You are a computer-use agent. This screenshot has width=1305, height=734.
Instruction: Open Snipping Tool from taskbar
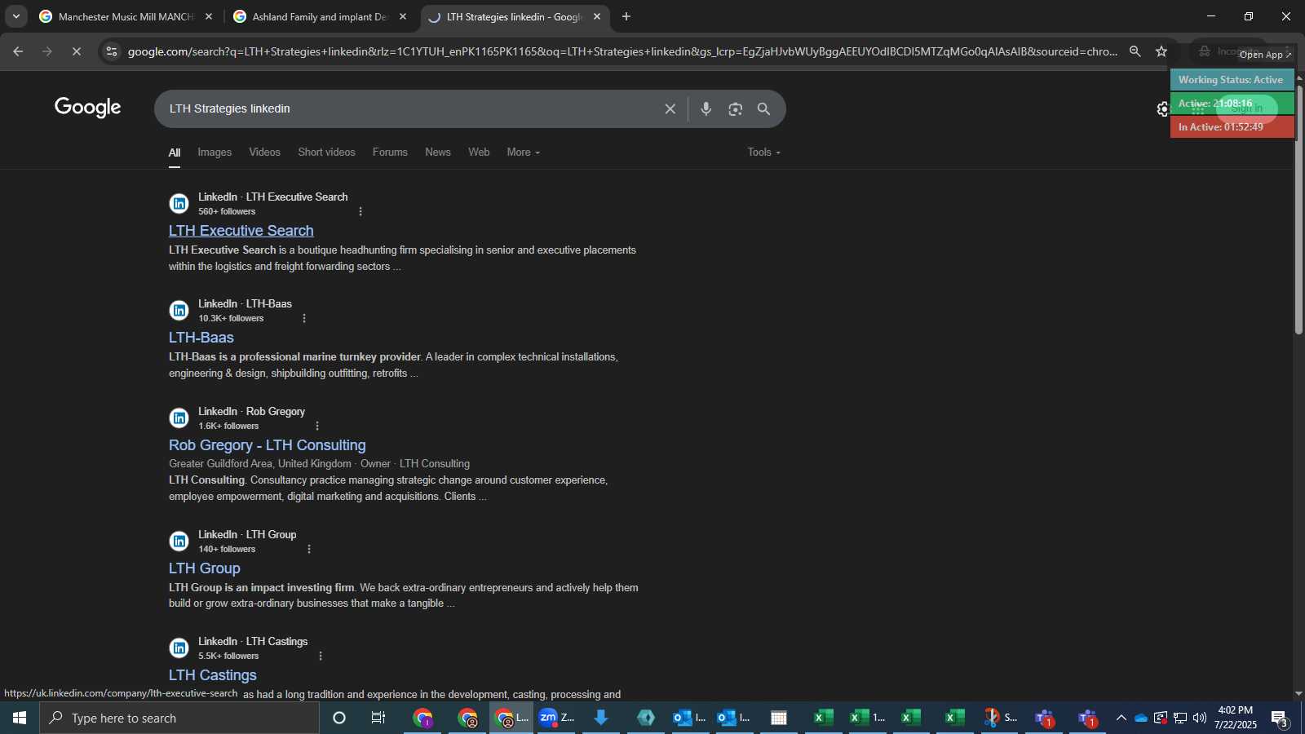pos(1000,718)
